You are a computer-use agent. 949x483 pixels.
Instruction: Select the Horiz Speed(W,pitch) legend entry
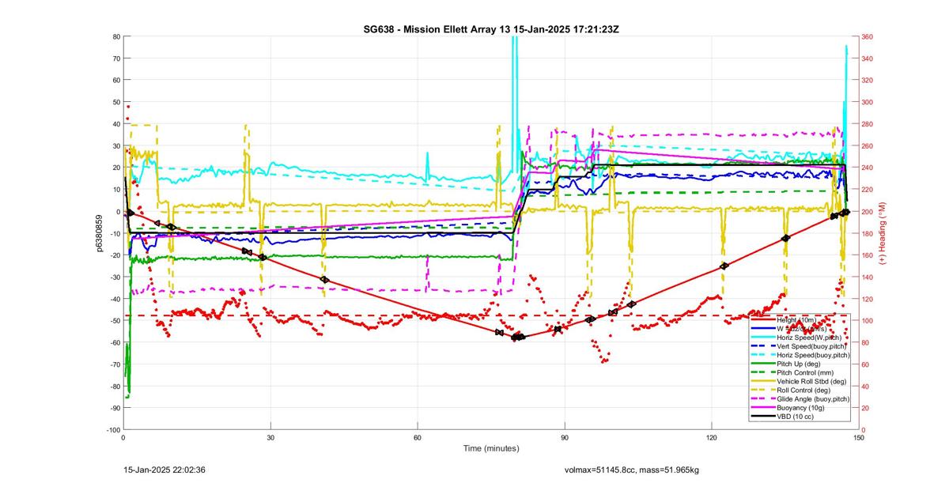(x=798, y=337)
